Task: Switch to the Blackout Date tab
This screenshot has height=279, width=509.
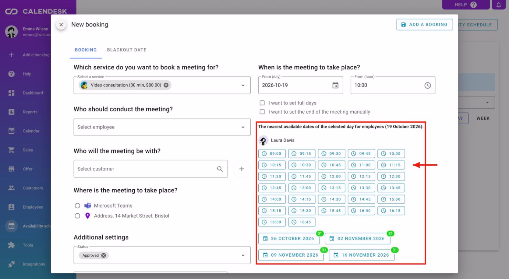Action: point(127,50)
